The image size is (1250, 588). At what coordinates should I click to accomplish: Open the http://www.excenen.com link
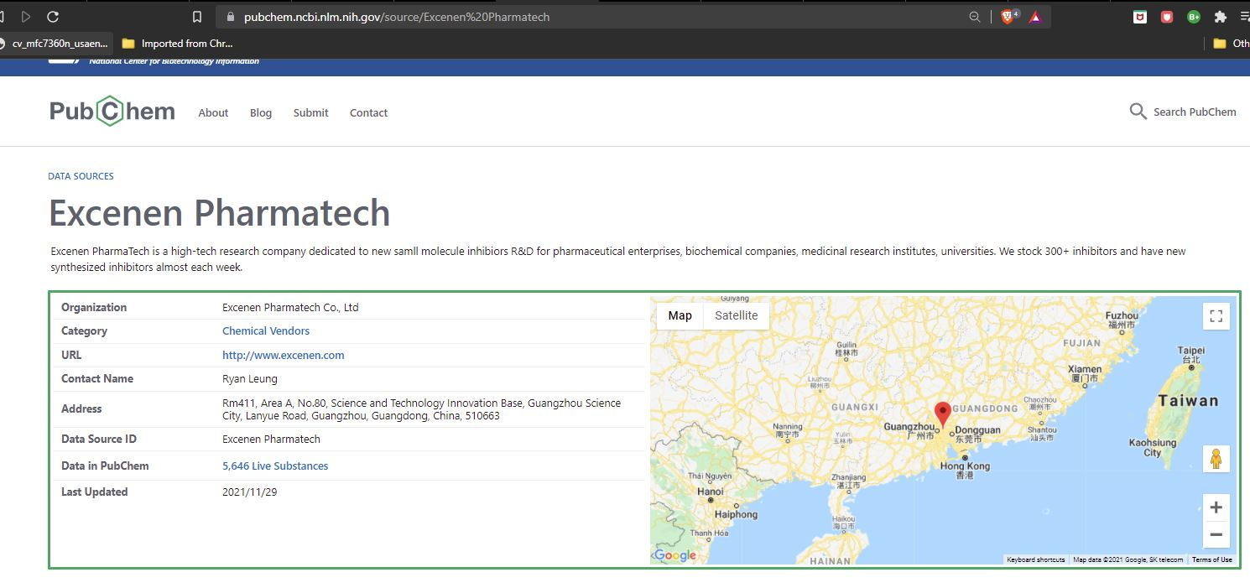(284, 355)
